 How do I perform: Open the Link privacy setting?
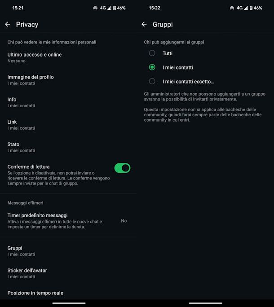pyautogui.click(x=21, y=125)
